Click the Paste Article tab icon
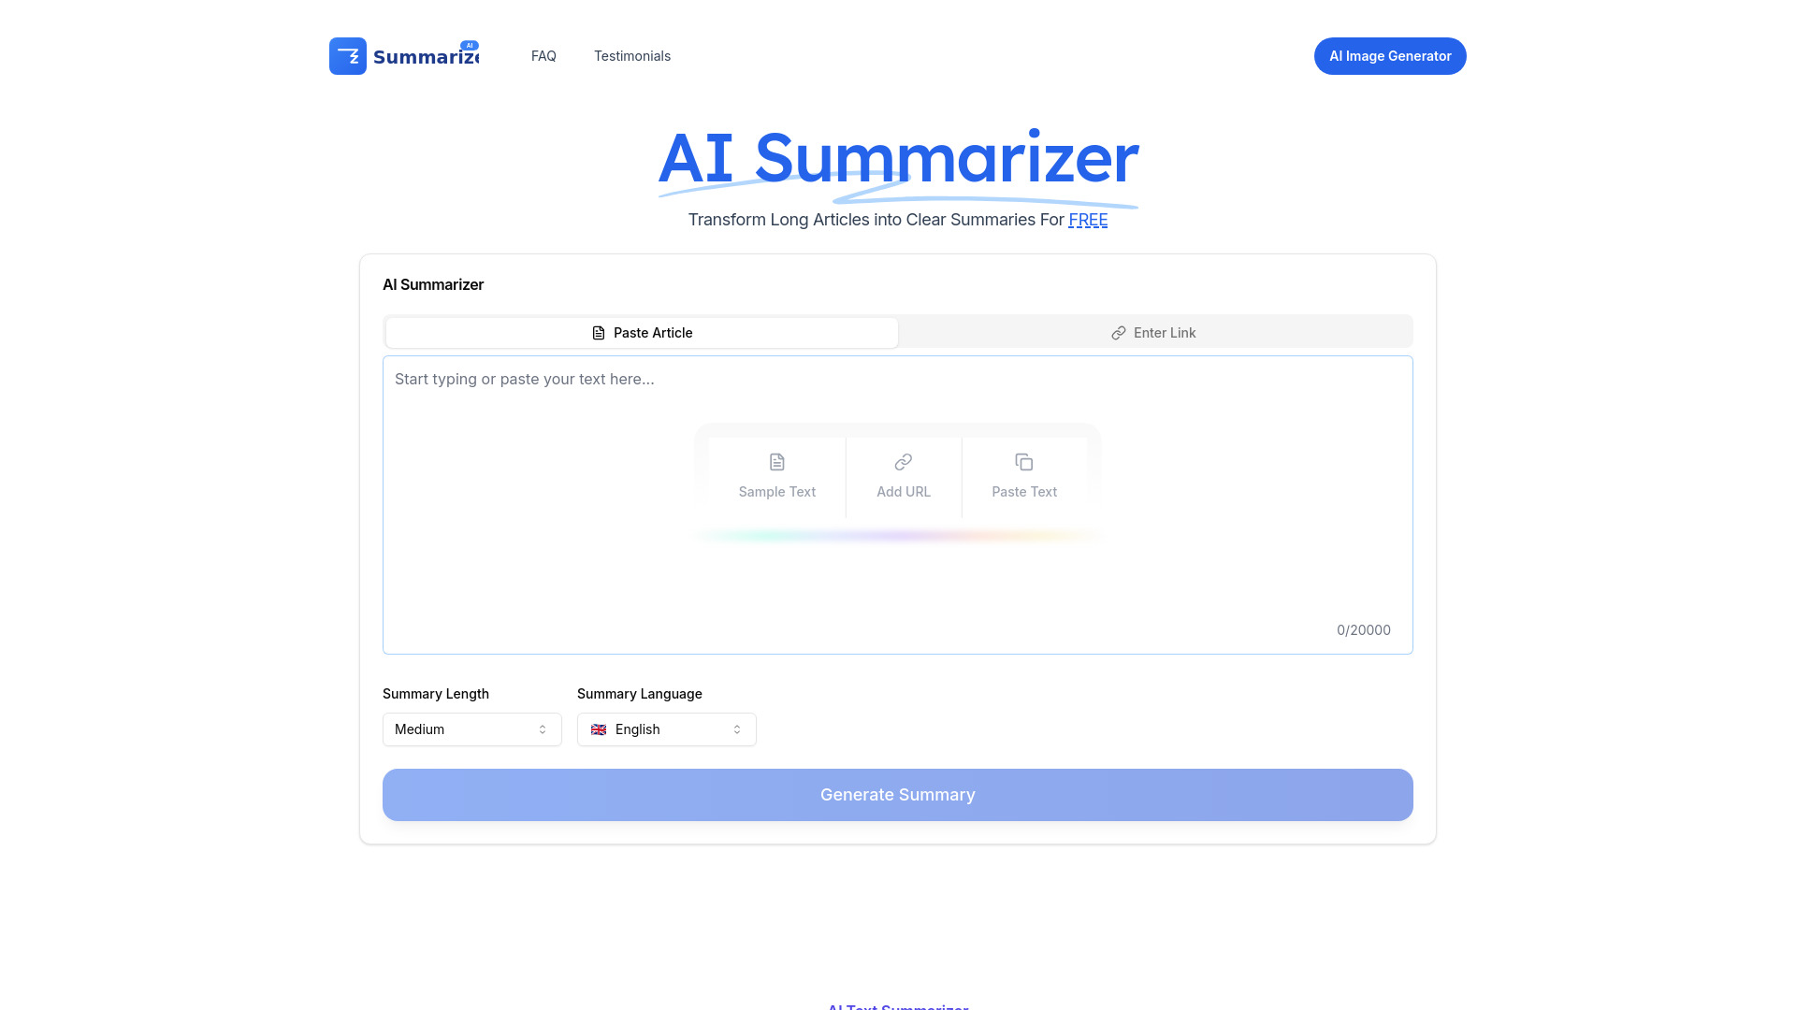1796x1010 pixels. coord(599,332)
